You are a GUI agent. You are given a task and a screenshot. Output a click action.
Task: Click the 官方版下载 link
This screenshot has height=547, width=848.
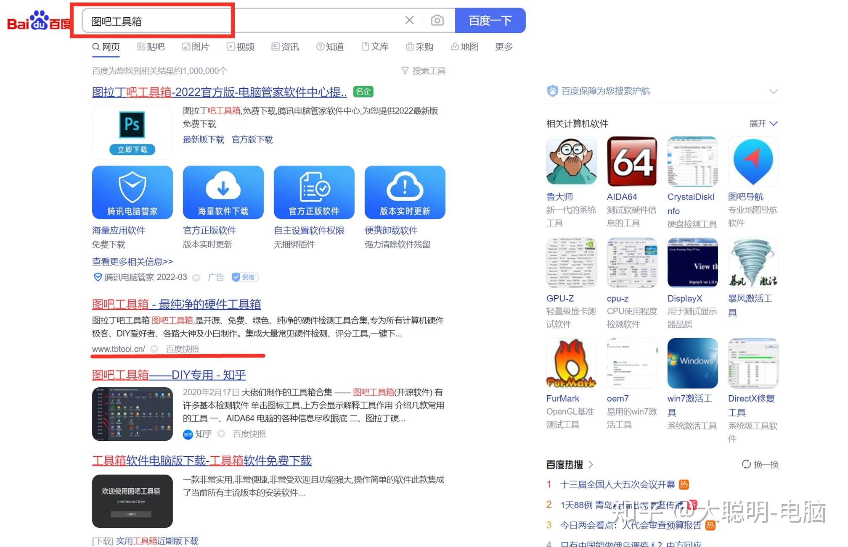click(x=252, y=139)
